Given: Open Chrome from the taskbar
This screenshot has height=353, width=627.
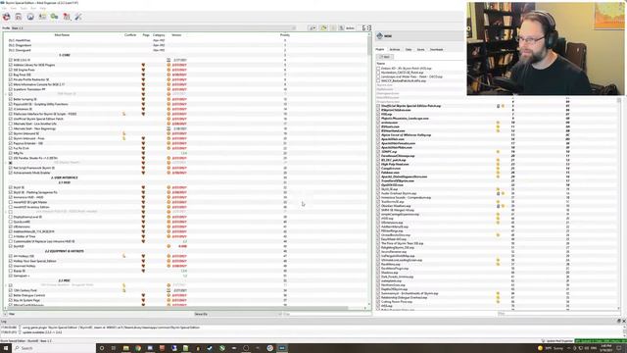Looking at the screenshot, I should pos(138,348).
